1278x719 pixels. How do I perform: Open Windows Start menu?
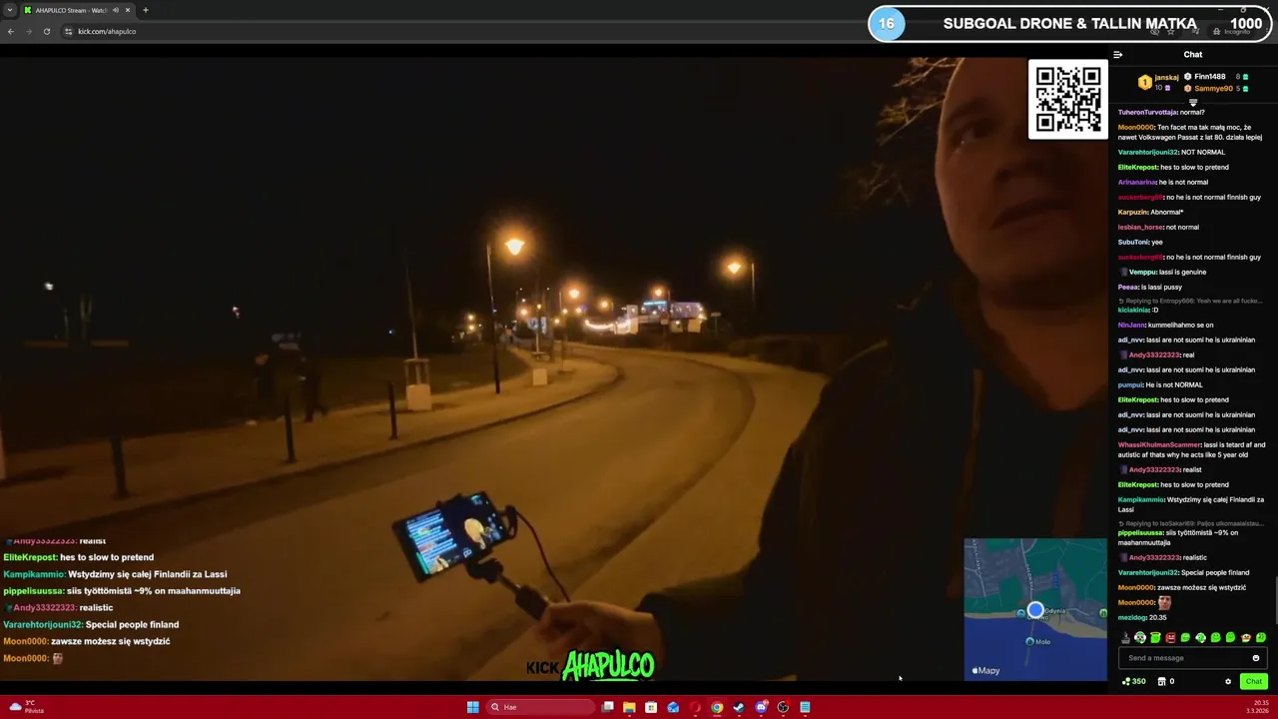[x=473, y=707]
